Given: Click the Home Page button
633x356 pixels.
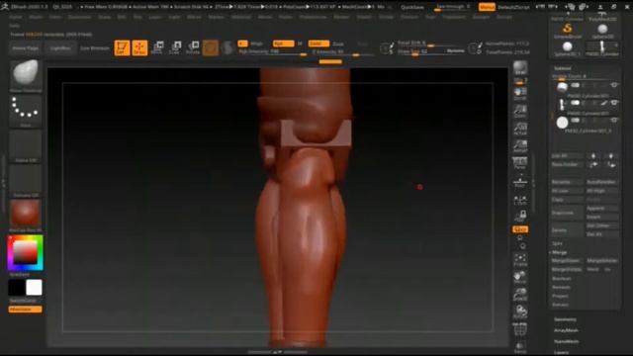Looking at the screenshot, I should [x=25, y=48].
